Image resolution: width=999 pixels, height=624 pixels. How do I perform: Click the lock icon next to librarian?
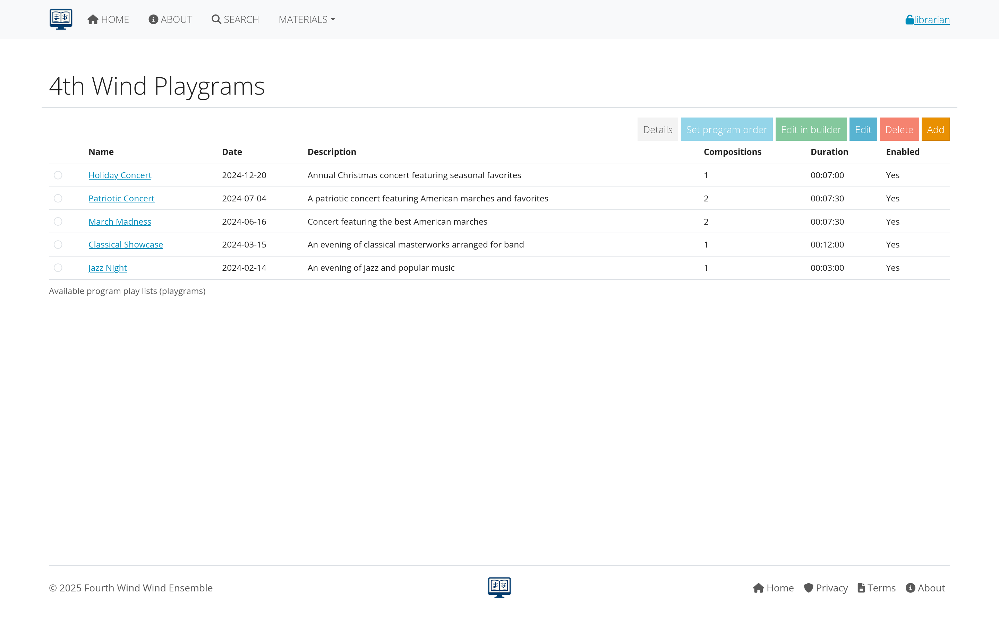[x=910, y=19]
